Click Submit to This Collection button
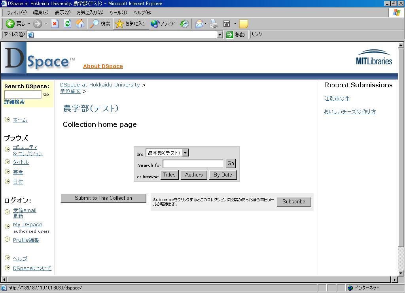405x293 pixels. point(103,198)
